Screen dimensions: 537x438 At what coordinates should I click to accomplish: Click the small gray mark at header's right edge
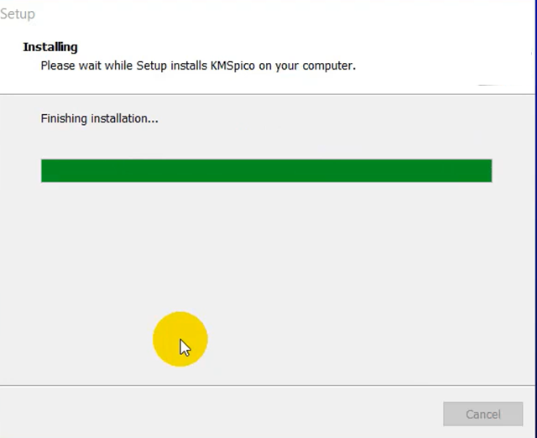click(490, 85)
